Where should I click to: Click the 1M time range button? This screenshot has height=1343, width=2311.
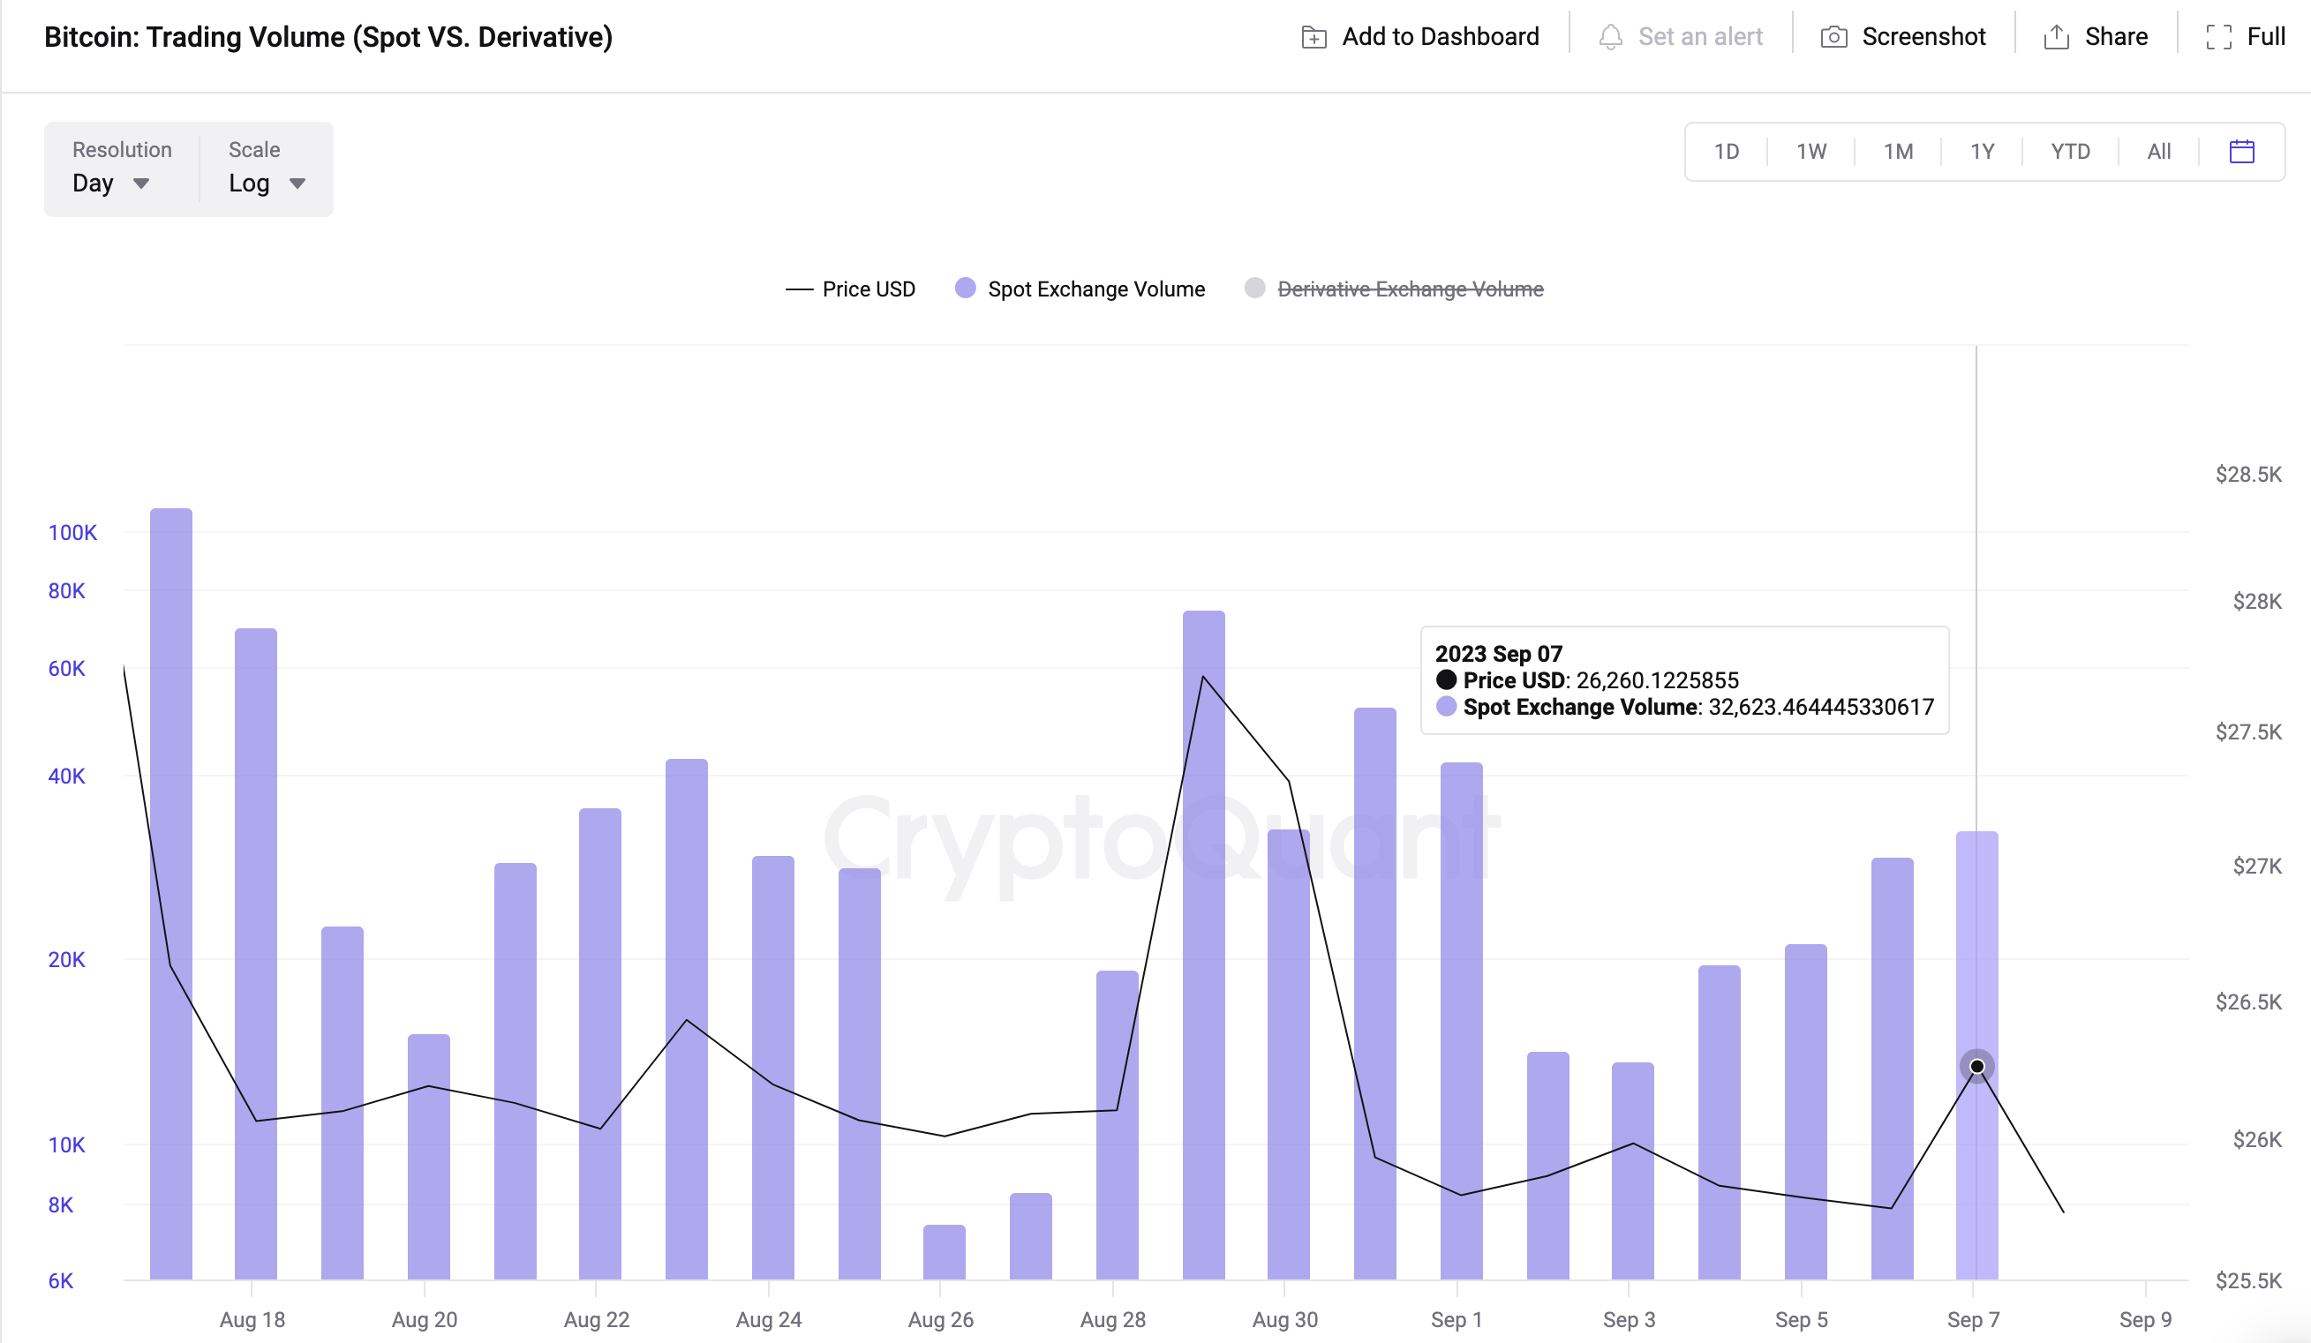(x=1897, y=151)
